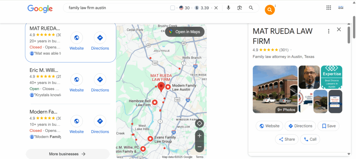Tick the checkbox in the search bar

pos(172,8)
